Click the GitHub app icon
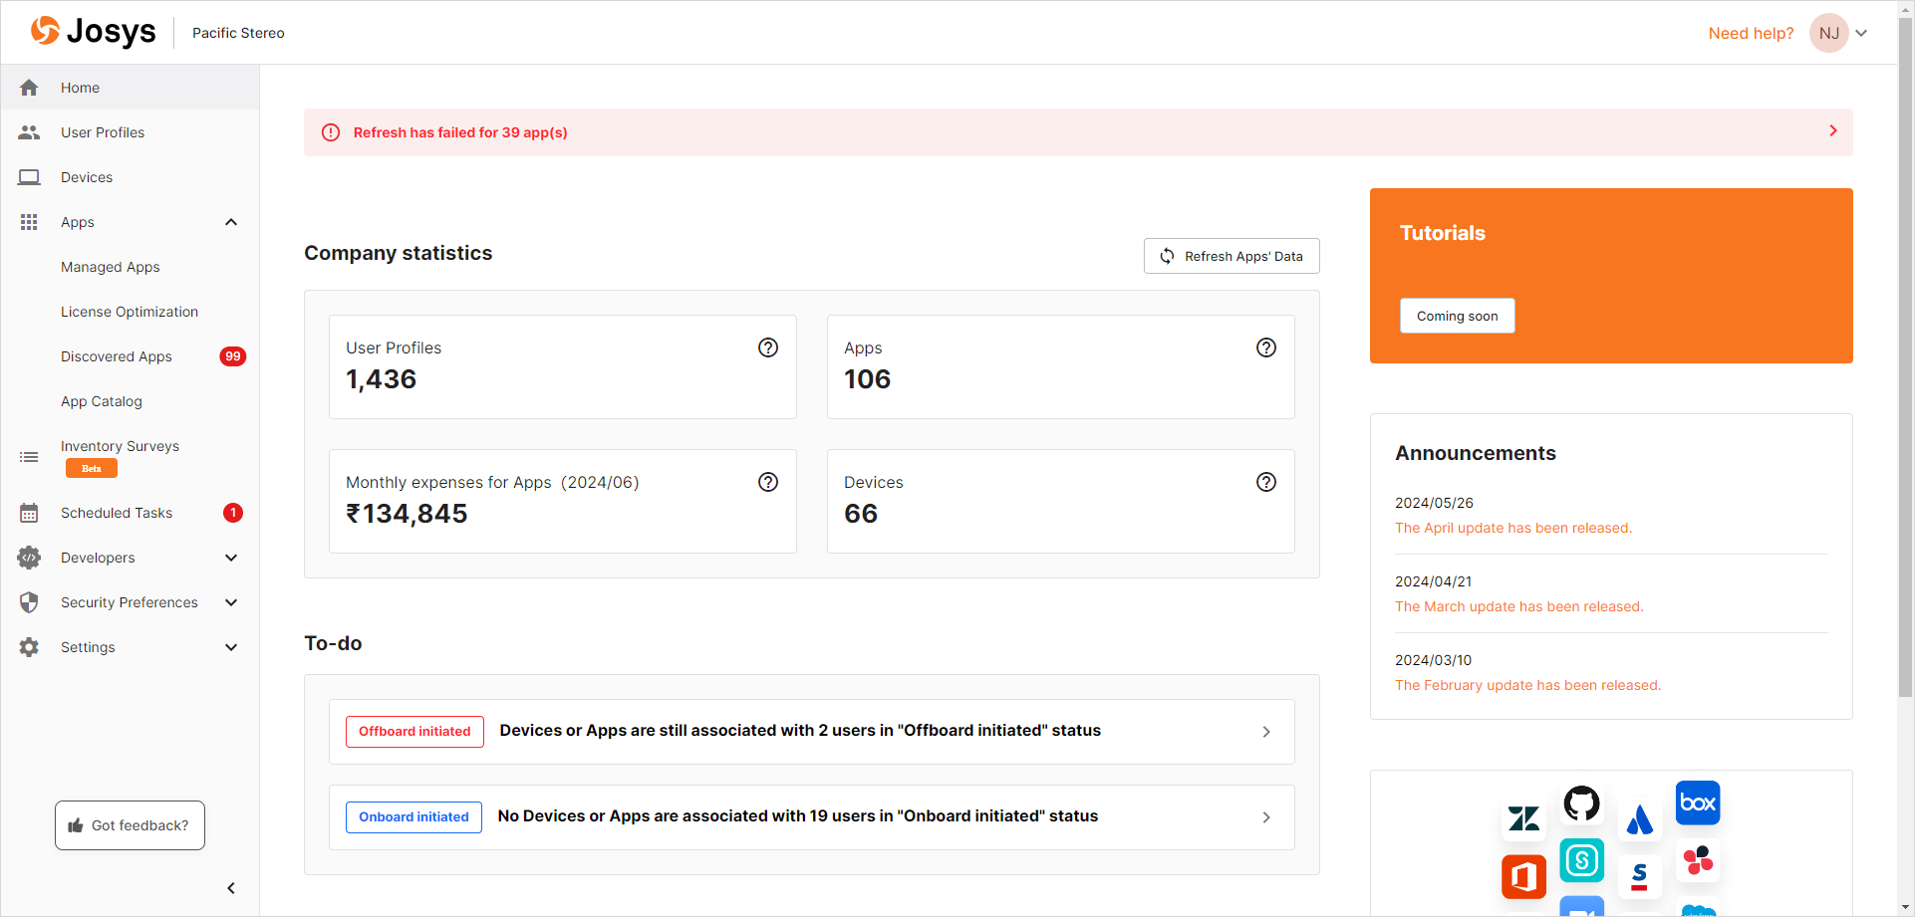The image size is (1915, 917). point(1581,802)
